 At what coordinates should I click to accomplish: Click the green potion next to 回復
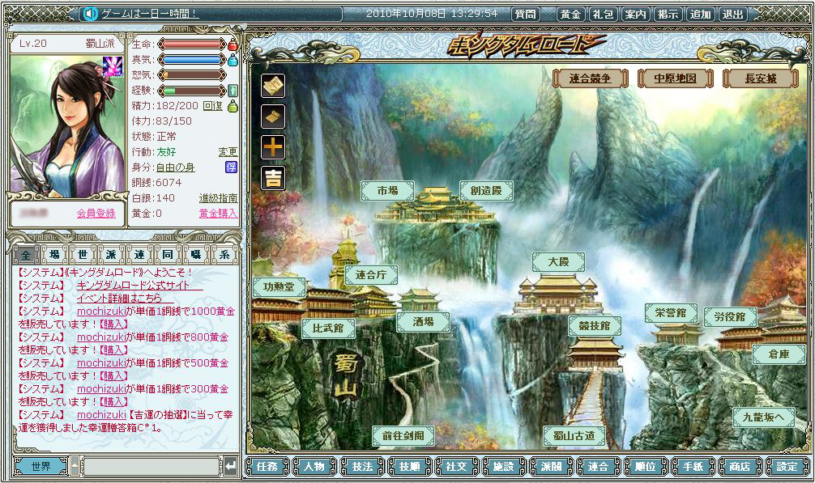(233, 106)
